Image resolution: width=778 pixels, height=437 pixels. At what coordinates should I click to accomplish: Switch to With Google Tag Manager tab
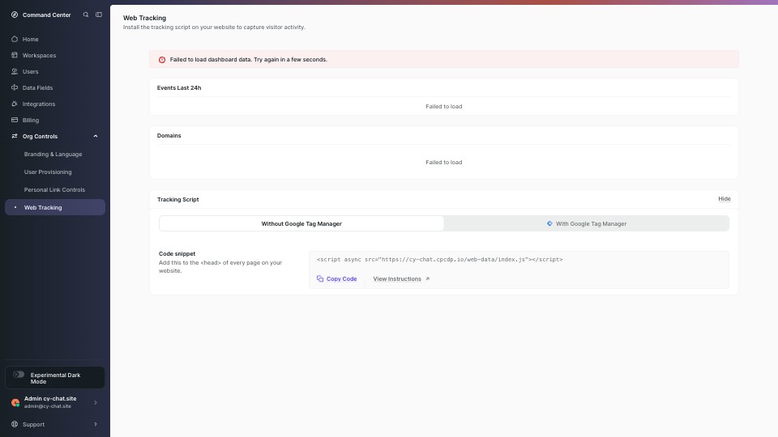[x=586, y=223]
